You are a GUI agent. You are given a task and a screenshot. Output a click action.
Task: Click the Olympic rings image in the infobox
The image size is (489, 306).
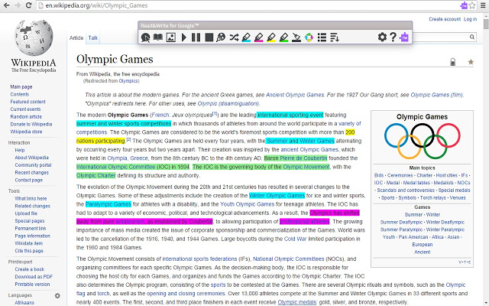[422, 141]
